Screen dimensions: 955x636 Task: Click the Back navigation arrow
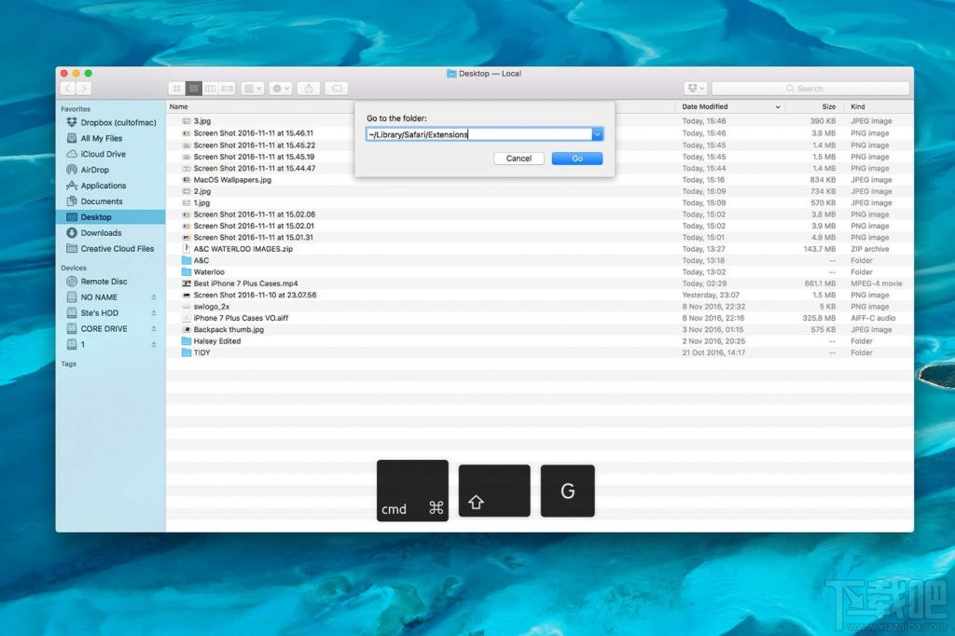click(x=68, y=89)
